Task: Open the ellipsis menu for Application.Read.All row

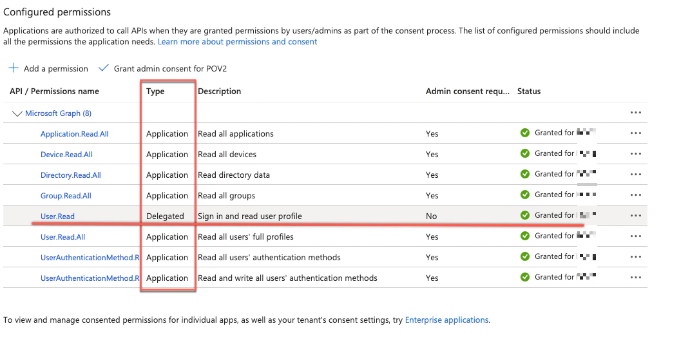Action: pyautogui.click(x=636, y=133)
